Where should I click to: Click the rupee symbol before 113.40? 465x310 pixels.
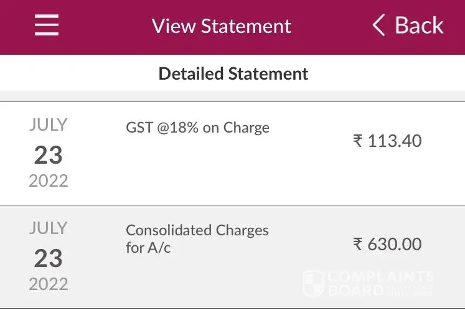coord(357,141)
